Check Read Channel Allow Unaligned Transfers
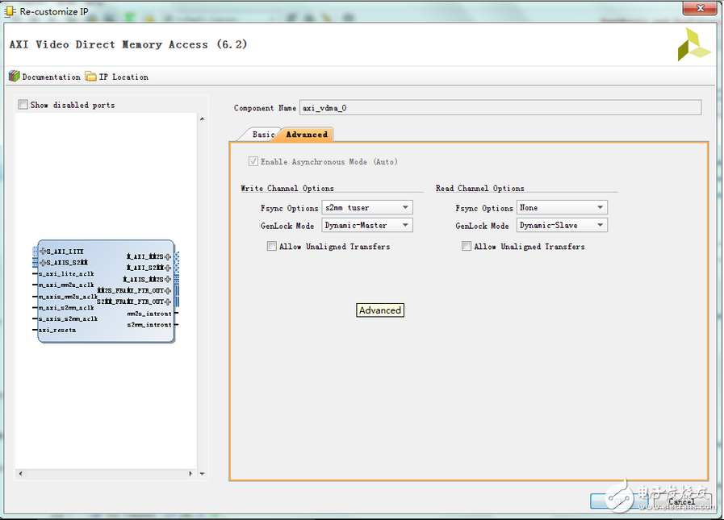The height and width of the screenshot is (520, 724). point(467,247)
